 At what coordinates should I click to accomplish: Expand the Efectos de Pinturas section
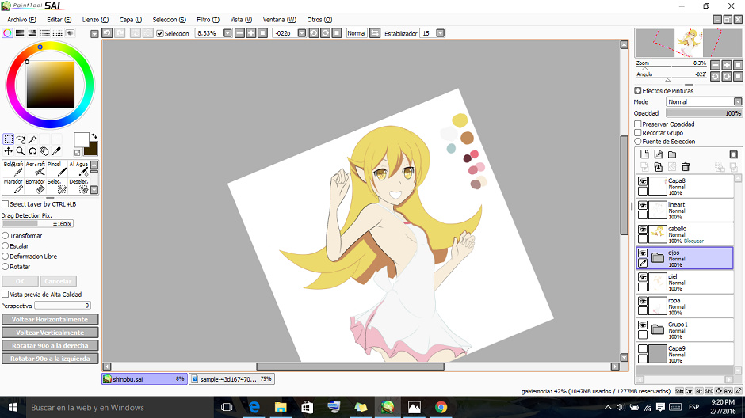click(x=638, y=91)
